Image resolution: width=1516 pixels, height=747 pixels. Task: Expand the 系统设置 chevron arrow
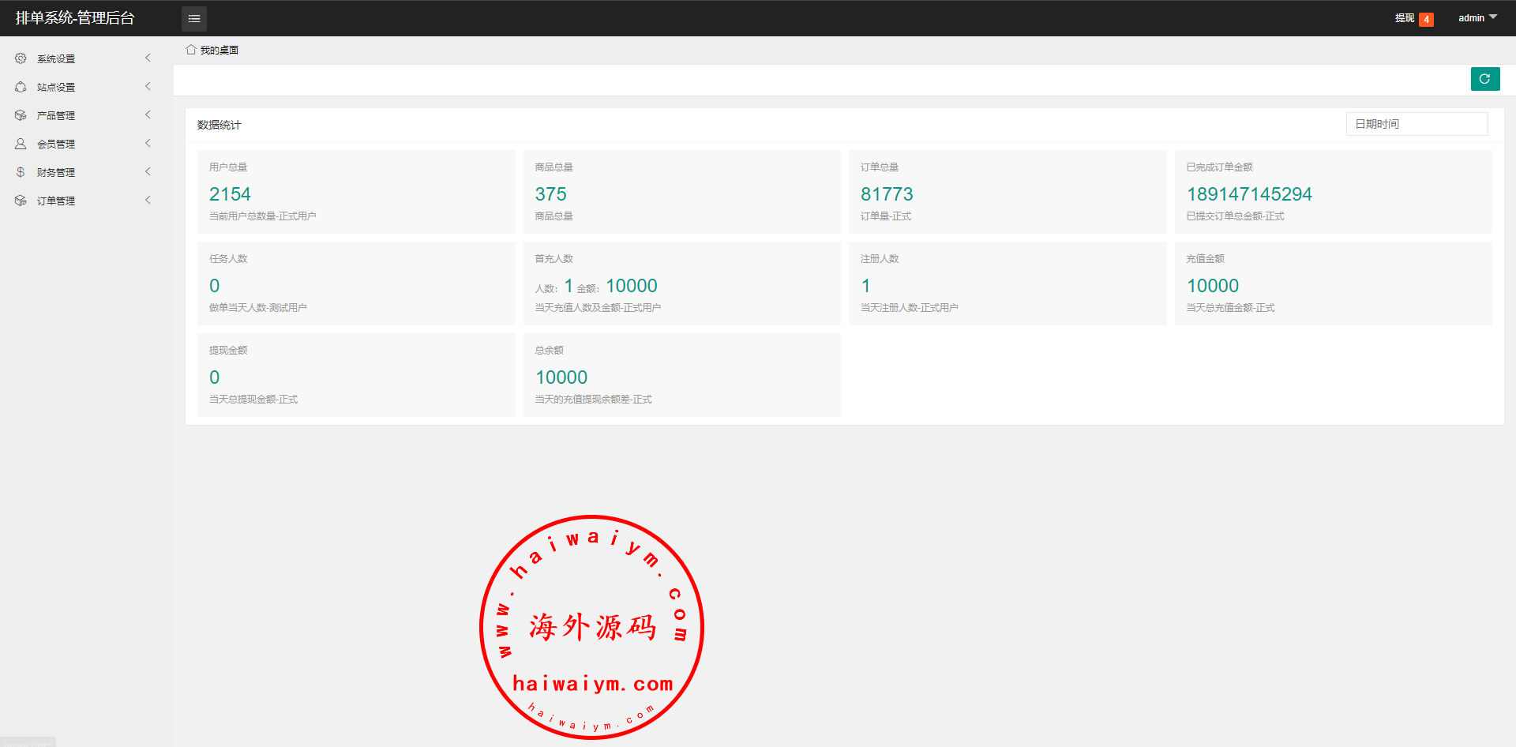click(148, 58)
